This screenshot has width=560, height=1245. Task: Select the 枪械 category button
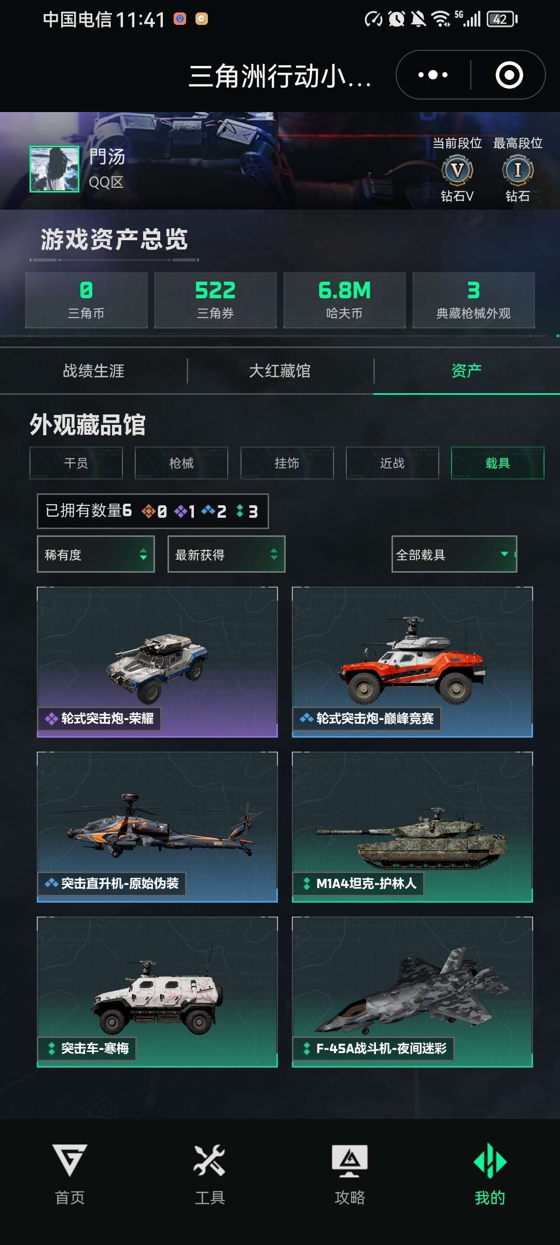(181, 463)
